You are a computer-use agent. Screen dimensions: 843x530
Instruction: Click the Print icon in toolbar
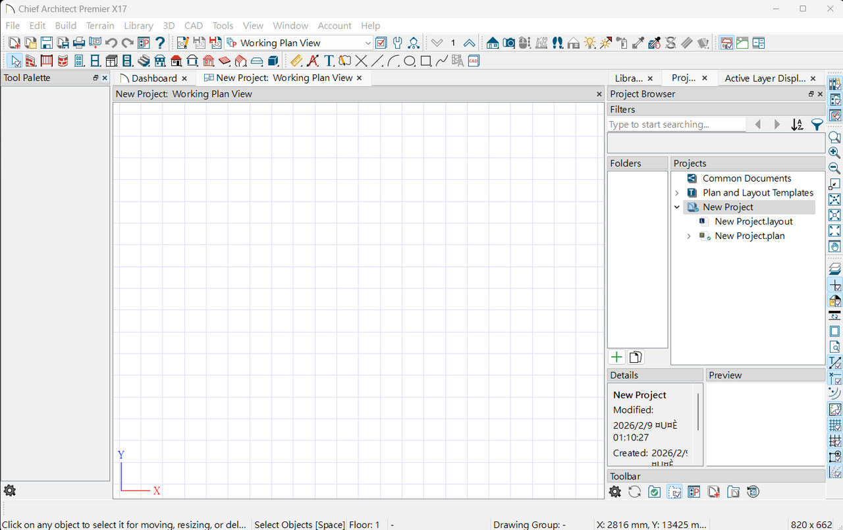(79, 43)
